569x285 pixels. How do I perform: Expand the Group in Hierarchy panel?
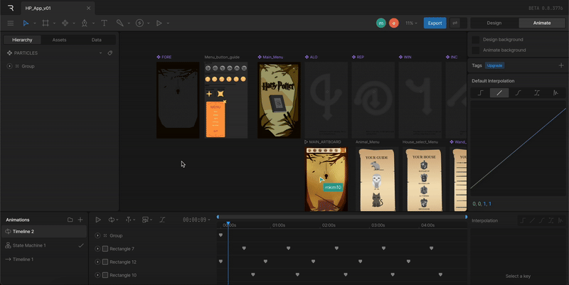(9, 66)
